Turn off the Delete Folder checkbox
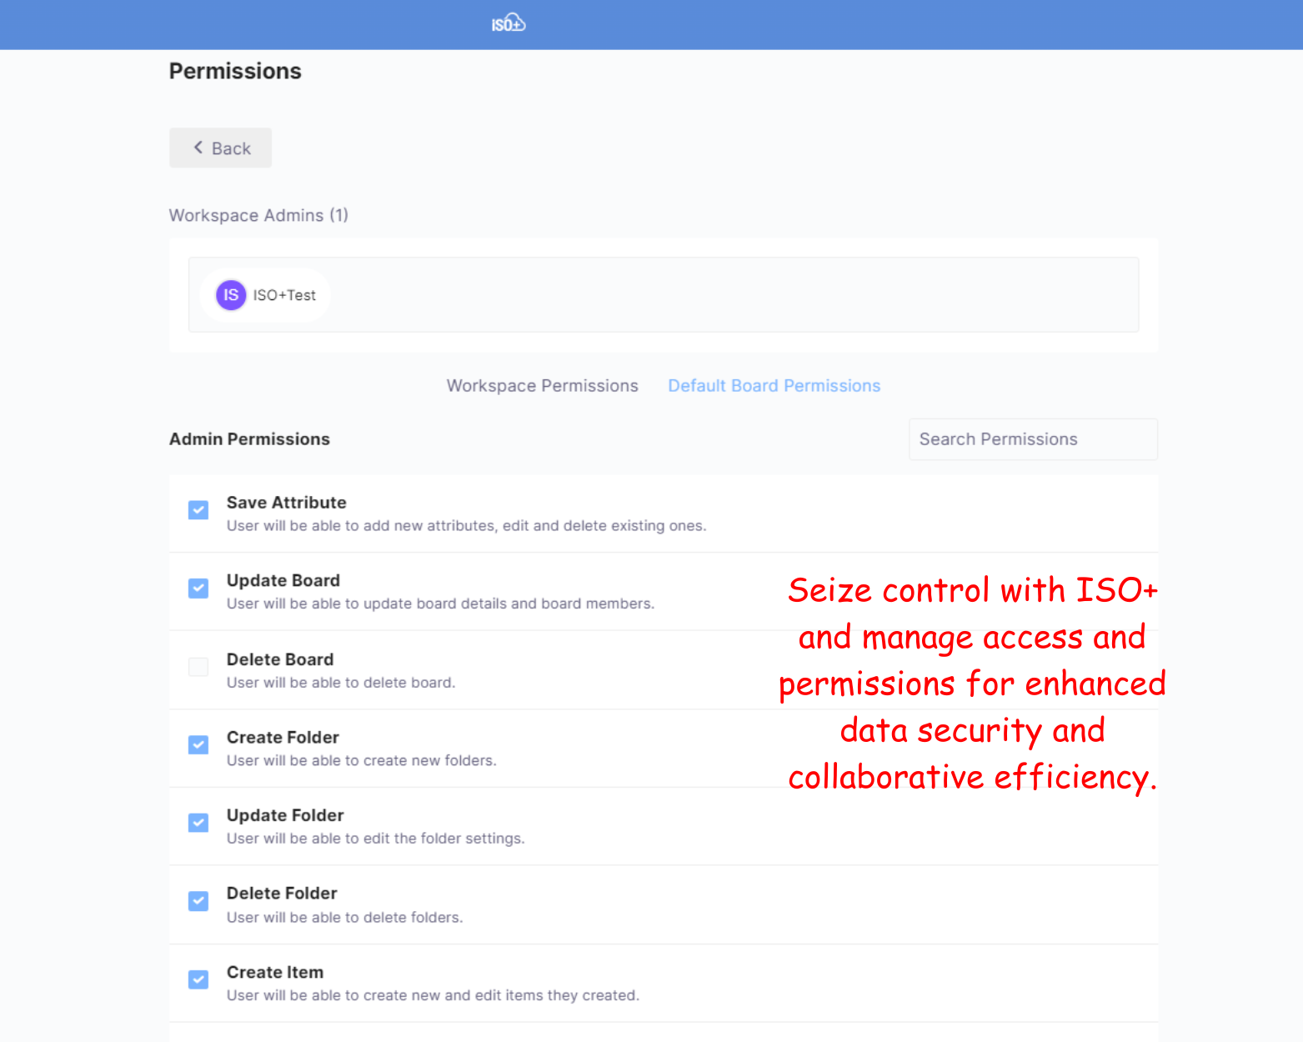This screenshot has width=1303, height=1042. pyautogui.click(x=198, y=901)
